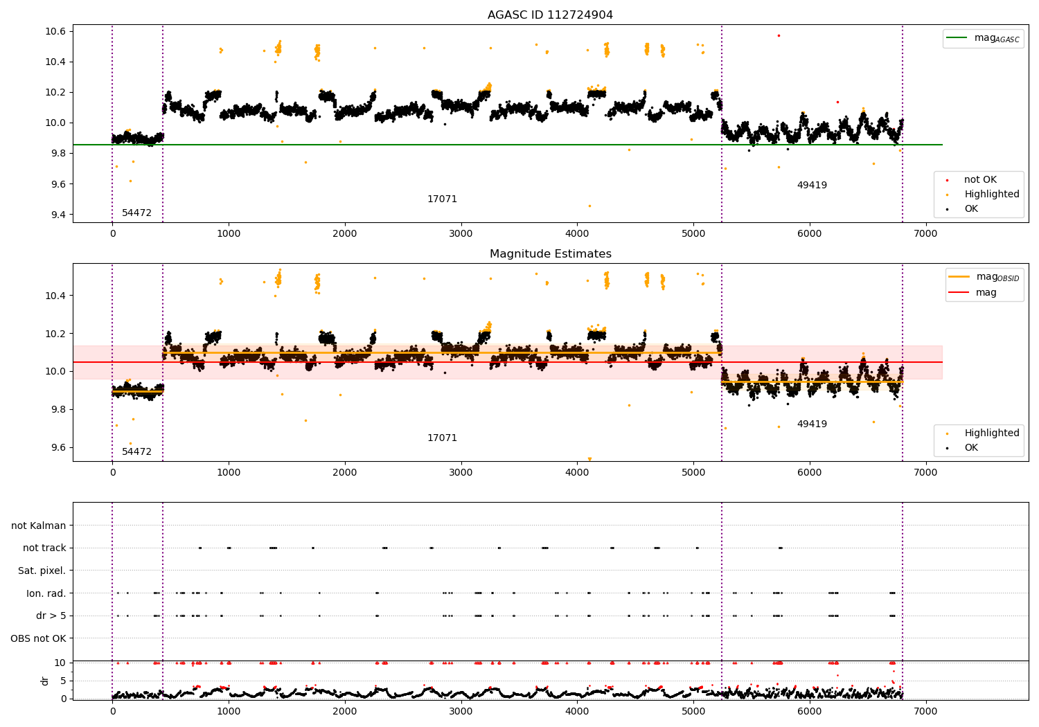This screenshot has width=1039, height=727.
Task: Click the 10.4 tick on Magnitude Estimates plot
Action: [56, 296]
